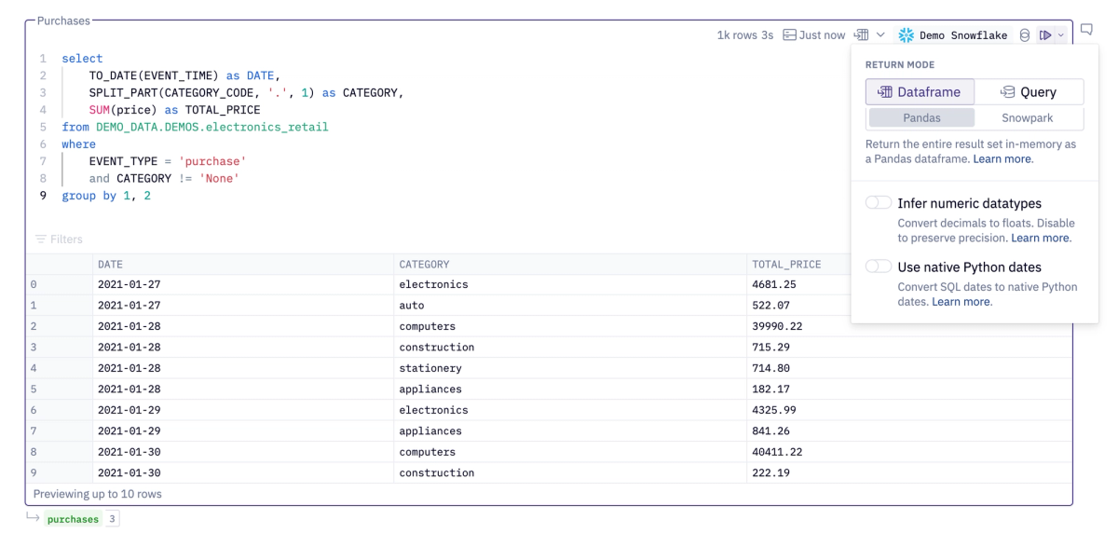This screenshot has width=1118, height=533.
Task: Open Learn more link for native Python dates
Action: [x=961, y=302]
